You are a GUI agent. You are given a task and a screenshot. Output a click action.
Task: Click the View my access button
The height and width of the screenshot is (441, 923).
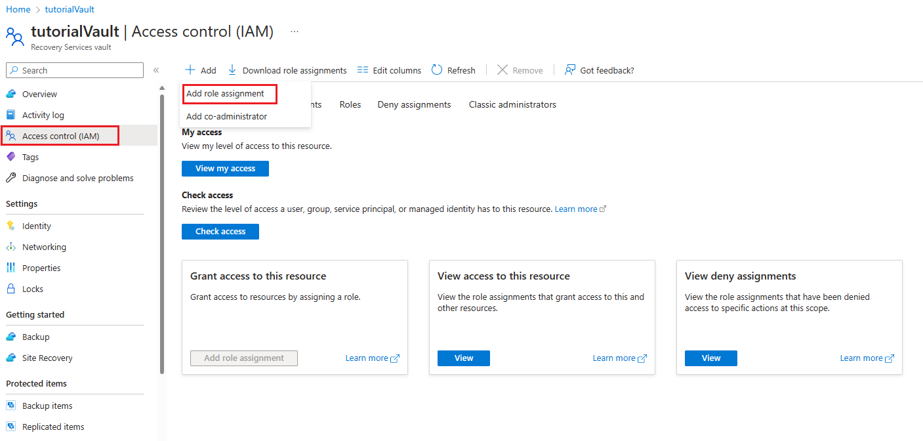click(225, 169)
